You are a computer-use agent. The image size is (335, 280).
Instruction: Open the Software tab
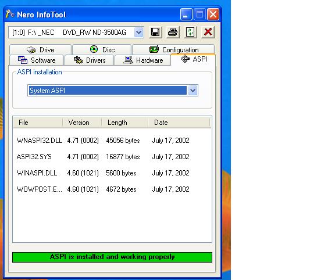tap(37, 60)
